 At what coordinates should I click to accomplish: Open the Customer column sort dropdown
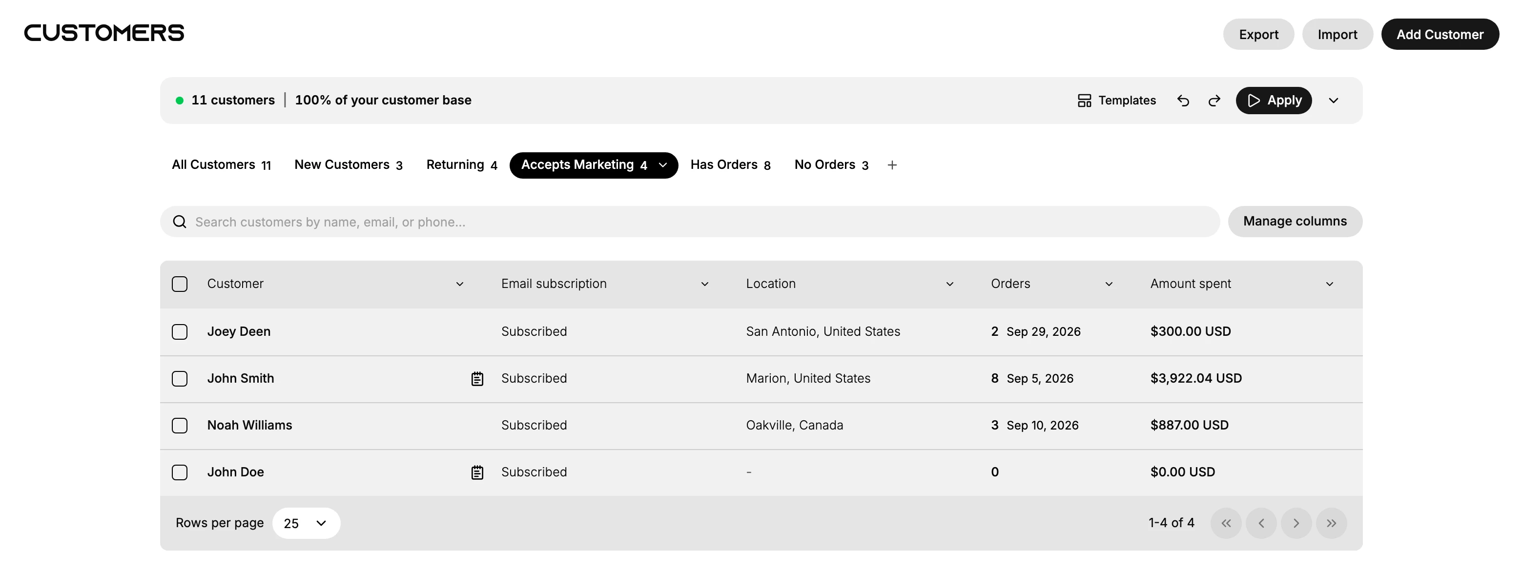(x=459, y=285)
